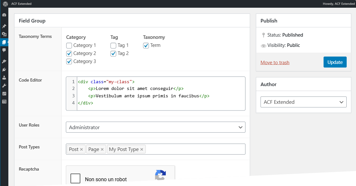Click the empty area of Post Types input
Screen dimensions: 356x186
(195, 149)
